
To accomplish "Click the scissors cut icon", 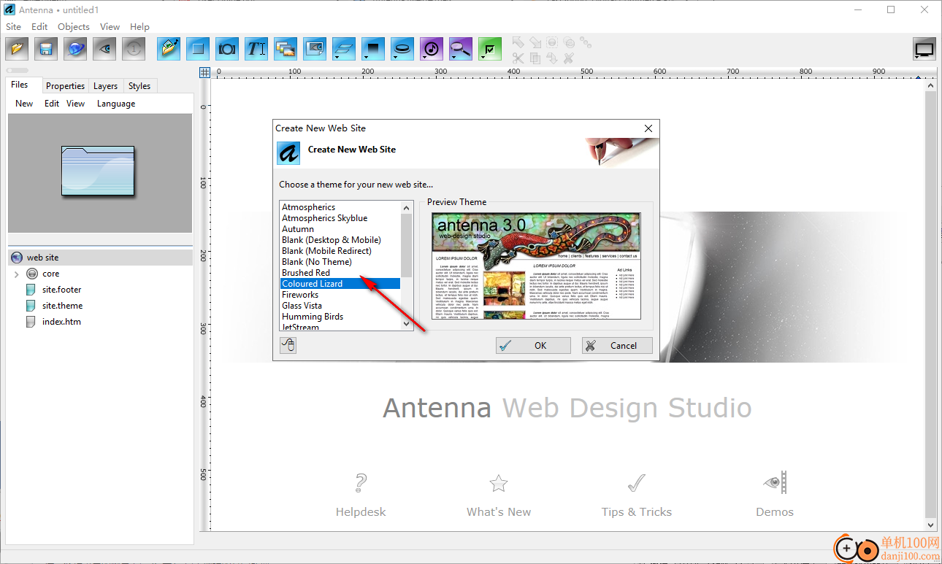I will tap(518, 58).
